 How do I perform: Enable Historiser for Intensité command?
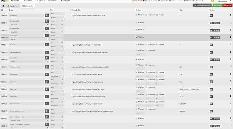(x=146, y=80)
